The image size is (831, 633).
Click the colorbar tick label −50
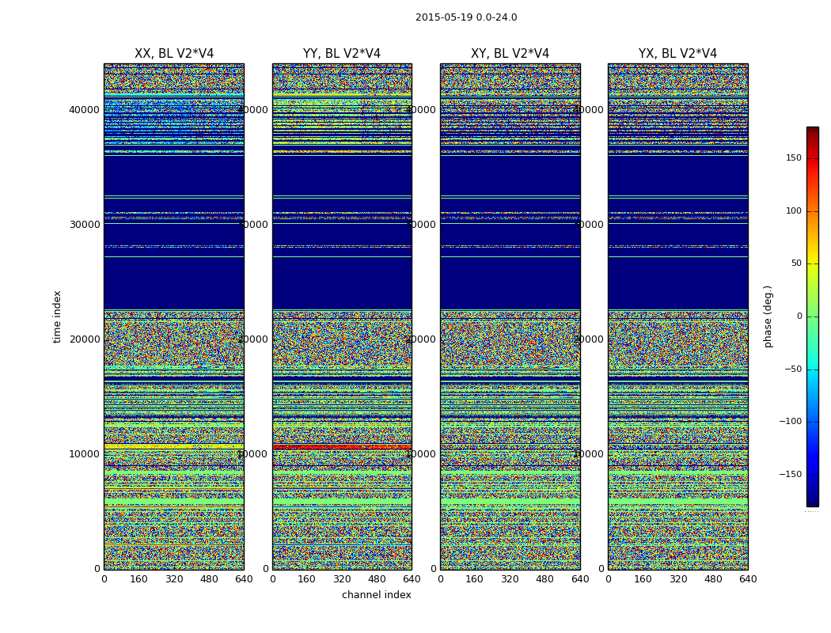pyautogui.click(x=793, y=370)
